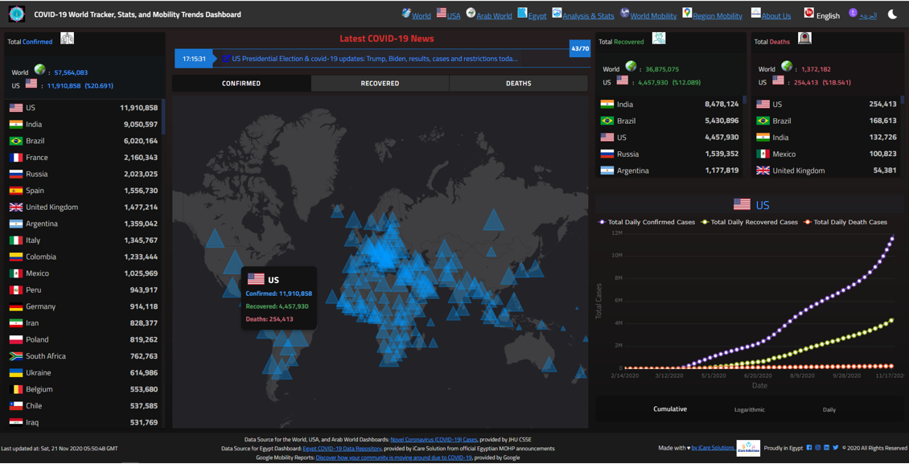Open Region Mobility via its map-pin icon
The width and height of the screenshot is (909, 464).
click(x=685, y=13)
